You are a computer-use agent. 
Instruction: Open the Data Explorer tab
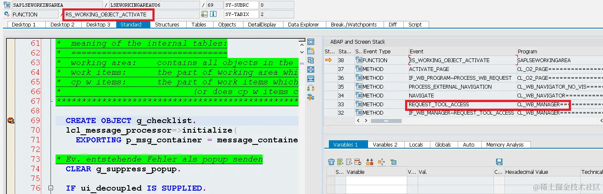pos(304,25)
